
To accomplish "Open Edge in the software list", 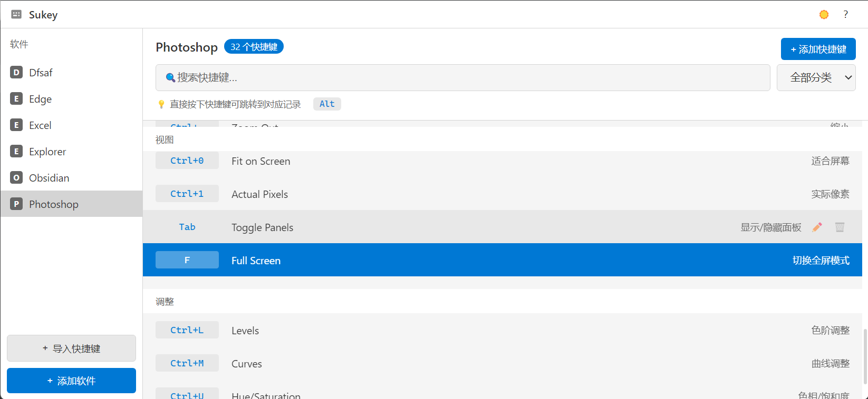I will pyautogui.click(x=71, y=98).
